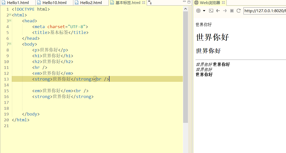Click the editor scrollbar up arrow

tap(185, 9)
